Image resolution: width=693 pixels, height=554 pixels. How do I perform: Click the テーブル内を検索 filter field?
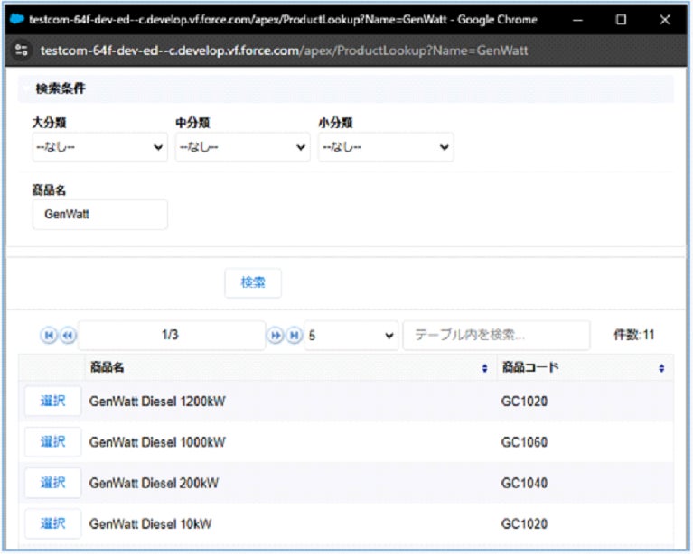point(496,336)
